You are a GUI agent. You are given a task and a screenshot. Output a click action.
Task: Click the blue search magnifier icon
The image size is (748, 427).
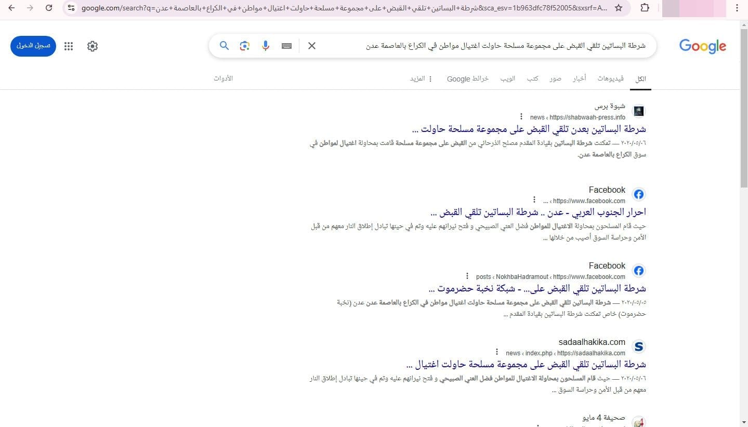(224, 46)
